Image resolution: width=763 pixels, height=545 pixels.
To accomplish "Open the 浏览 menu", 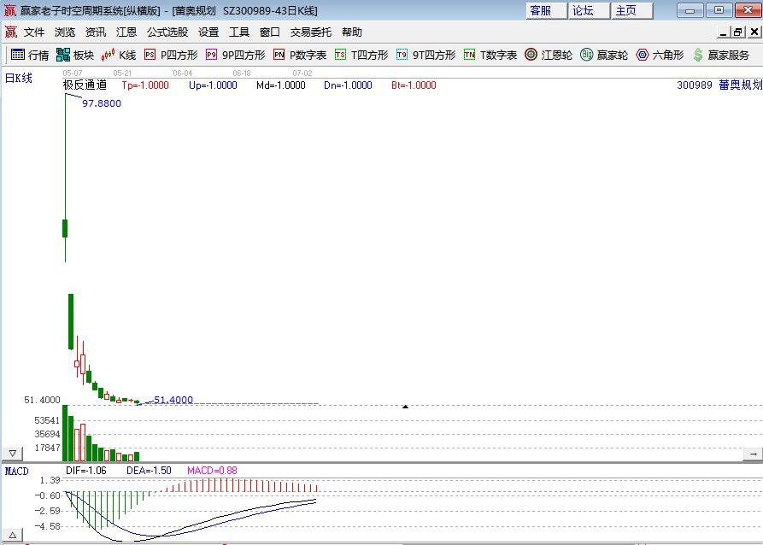I will 65,32.
